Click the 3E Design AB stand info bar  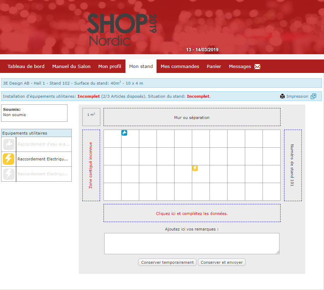click(161, 83)
